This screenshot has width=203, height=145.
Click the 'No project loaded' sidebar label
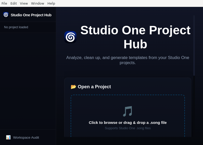point(16,27)
